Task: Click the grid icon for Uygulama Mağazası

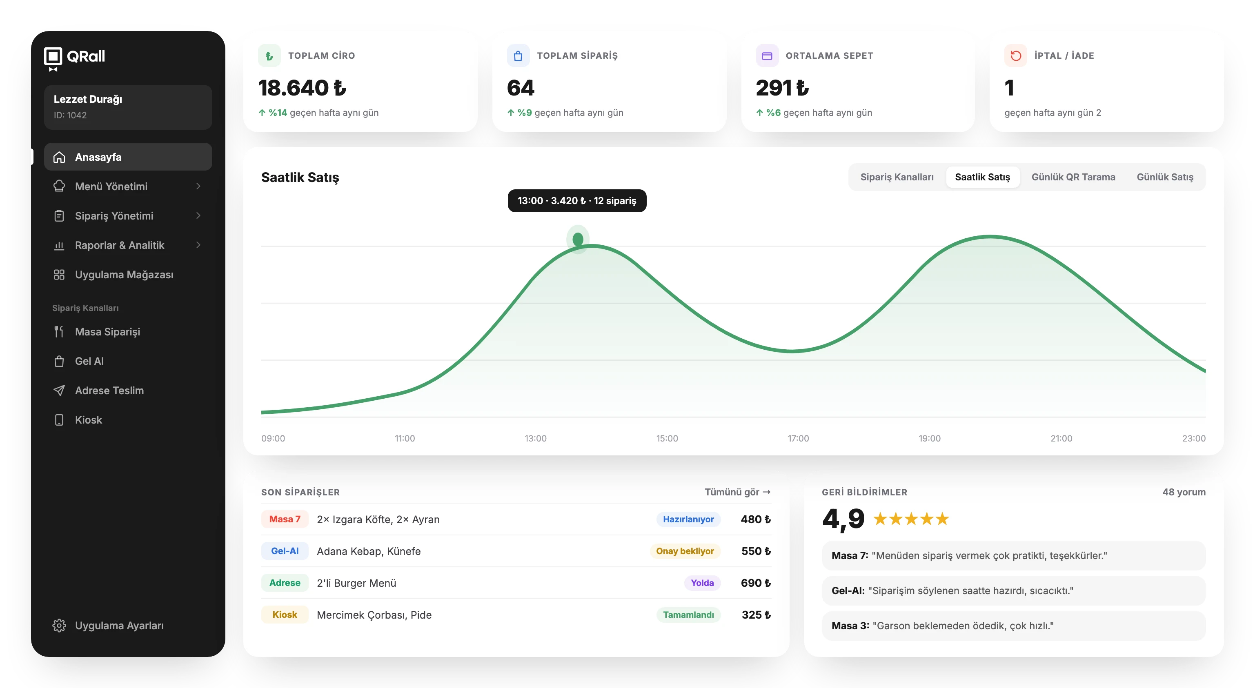Action: click(59, 275)
